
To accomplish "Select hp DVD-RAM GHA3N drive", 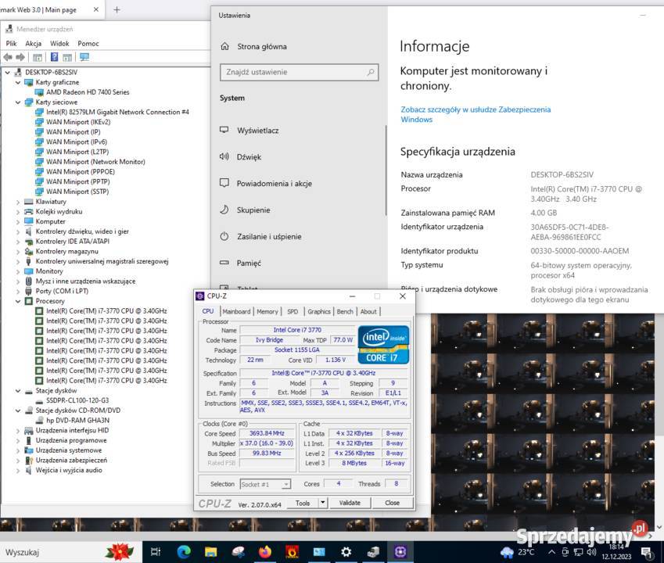I will tap(77, 421).
